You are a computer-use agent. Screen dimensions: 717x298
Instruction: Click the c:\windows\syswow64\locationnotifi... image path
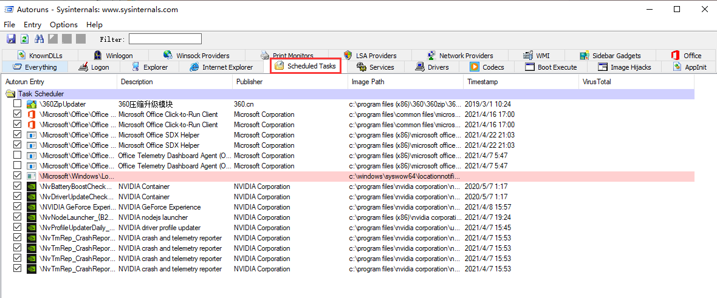point(404,176)
